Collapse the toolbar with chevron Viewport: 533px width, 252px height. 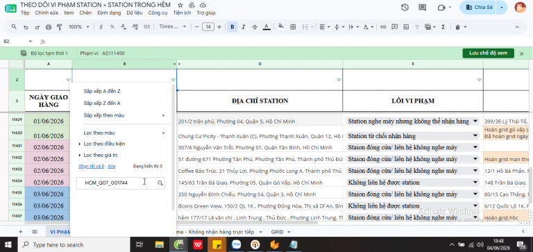(517, 27)
